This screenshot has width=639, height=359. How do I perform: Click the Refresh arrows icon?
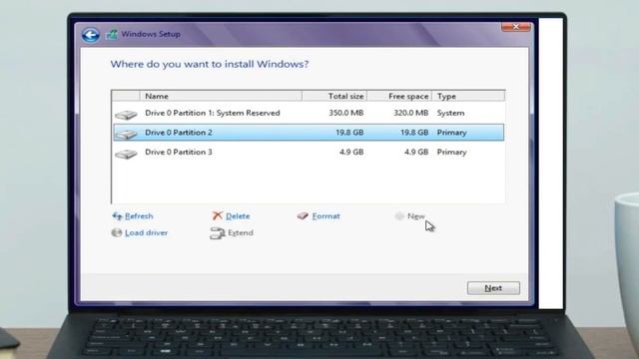117,216
